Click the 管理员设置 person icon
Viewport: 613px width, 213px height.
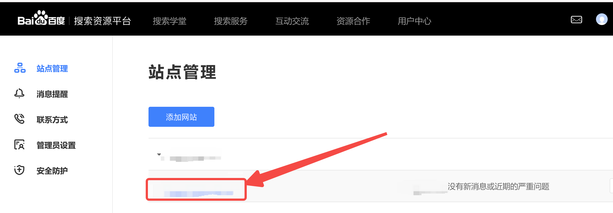click(19, 145)
